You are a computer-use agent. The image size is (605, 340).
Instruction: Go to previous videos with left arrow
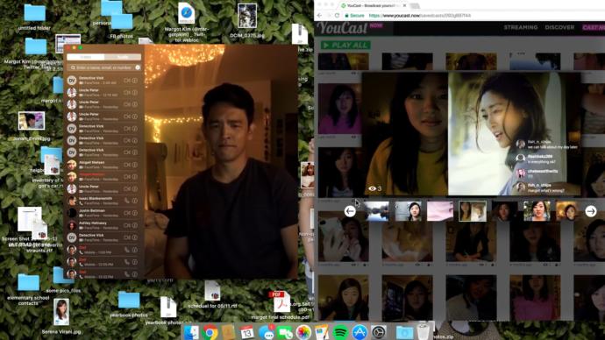[x=350, y=211]
